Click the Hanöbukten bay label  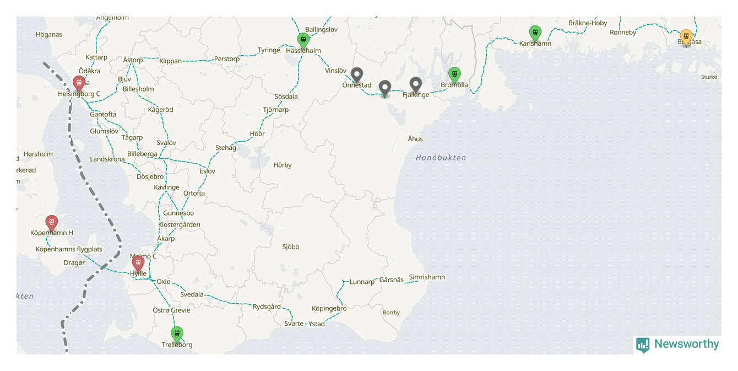pyautogui.click(x=441, y=158)
